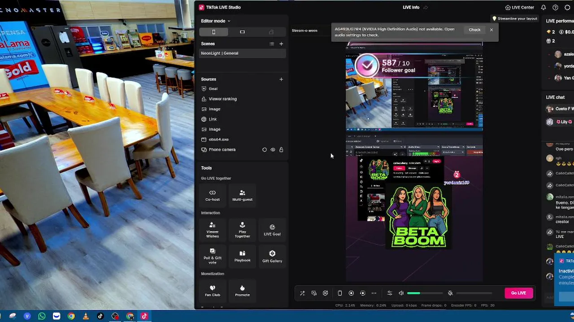
Task: Dismiss the NVIDIA audio notification
Action: coord(491,30)
